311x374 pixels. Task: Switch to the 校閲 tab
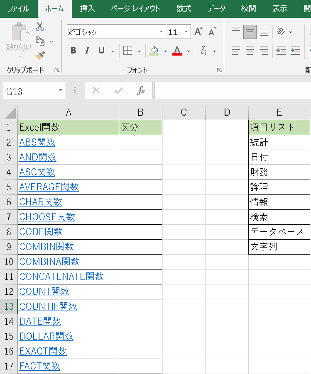(248, 9)
